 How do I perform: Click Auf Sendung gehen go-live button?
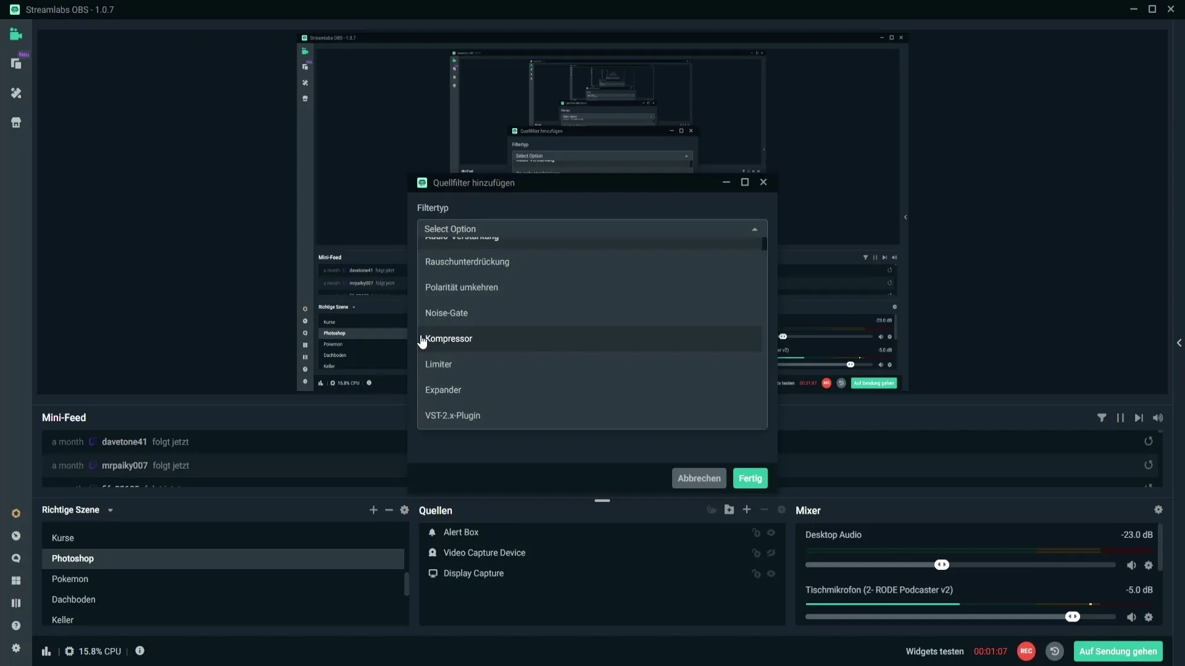(1119, 651)
